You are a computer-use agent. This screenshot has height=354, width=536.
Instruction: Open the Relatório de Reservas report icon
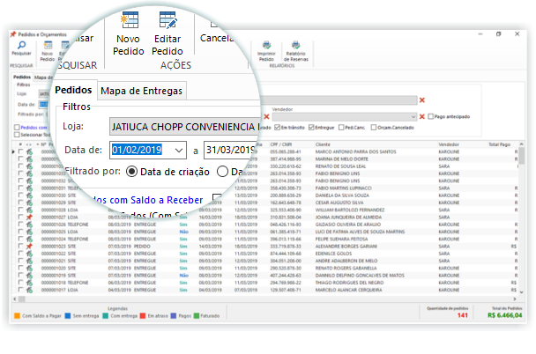[x=295, y=45]
